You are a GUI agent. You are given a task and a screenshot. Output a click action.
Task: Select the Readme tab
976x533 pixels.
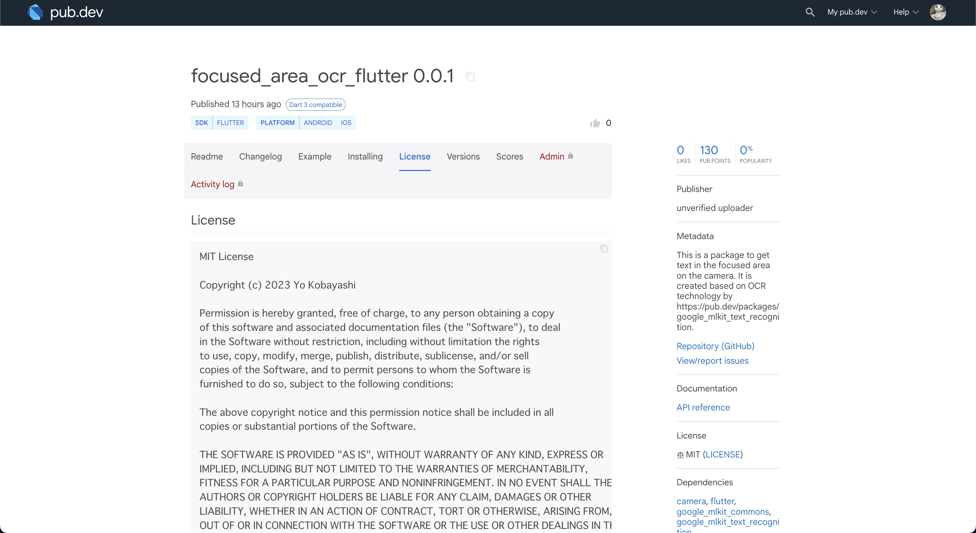coord(206,156)
